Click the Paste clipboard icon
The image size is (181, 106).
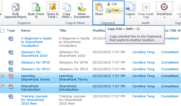pyautogui.click(x=99, y=7)
